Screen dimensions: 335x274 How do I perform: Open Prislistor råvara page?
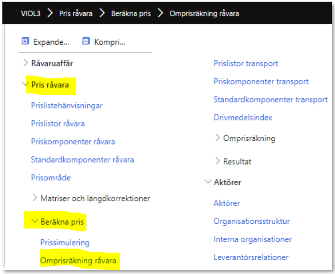58,123
